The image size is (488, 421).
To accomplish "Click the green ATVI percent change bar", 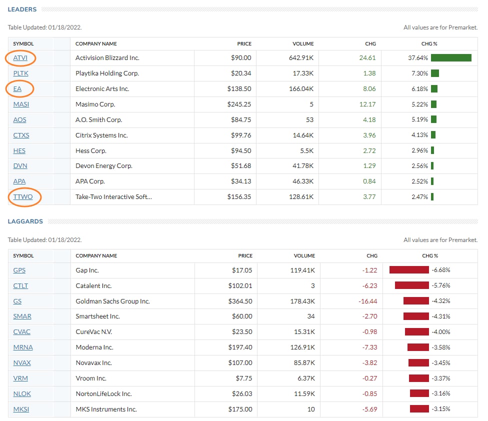I will click(451, 58).
